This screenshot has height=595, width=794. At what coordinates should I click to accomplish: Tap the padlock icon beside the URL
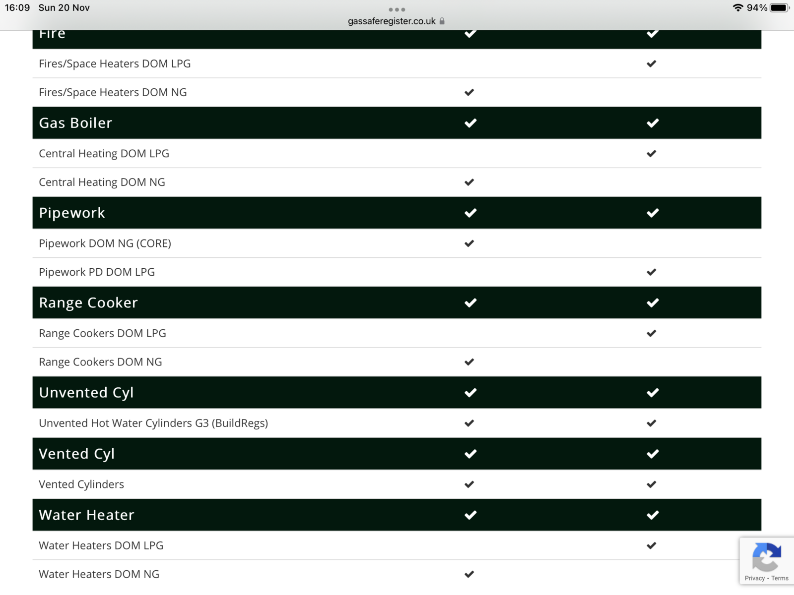pos(442,21)
